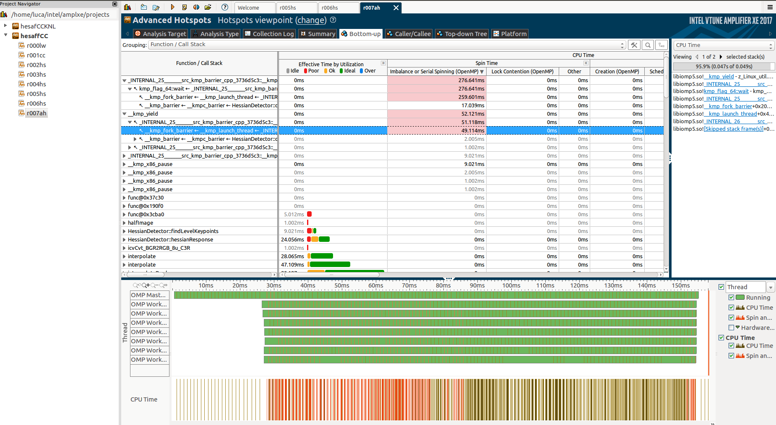Click the change viewpoint link
The height and width of the screenshot is (425, 776).
311,20
